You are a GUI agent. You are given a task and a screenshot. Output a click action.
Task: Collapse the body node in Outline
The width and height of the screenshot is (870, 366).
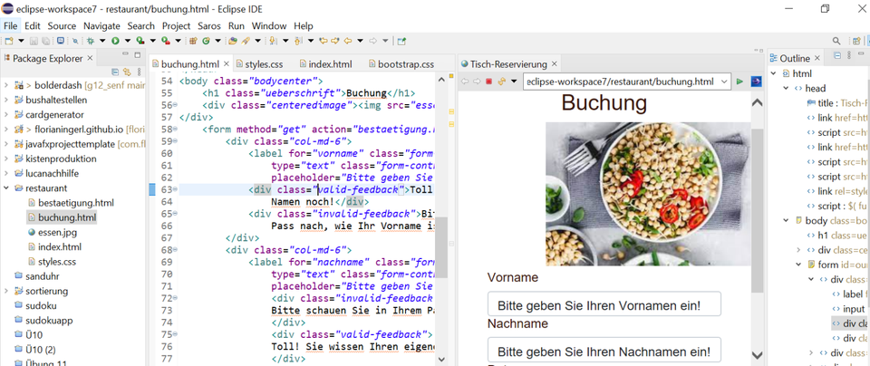pos(786,220)
